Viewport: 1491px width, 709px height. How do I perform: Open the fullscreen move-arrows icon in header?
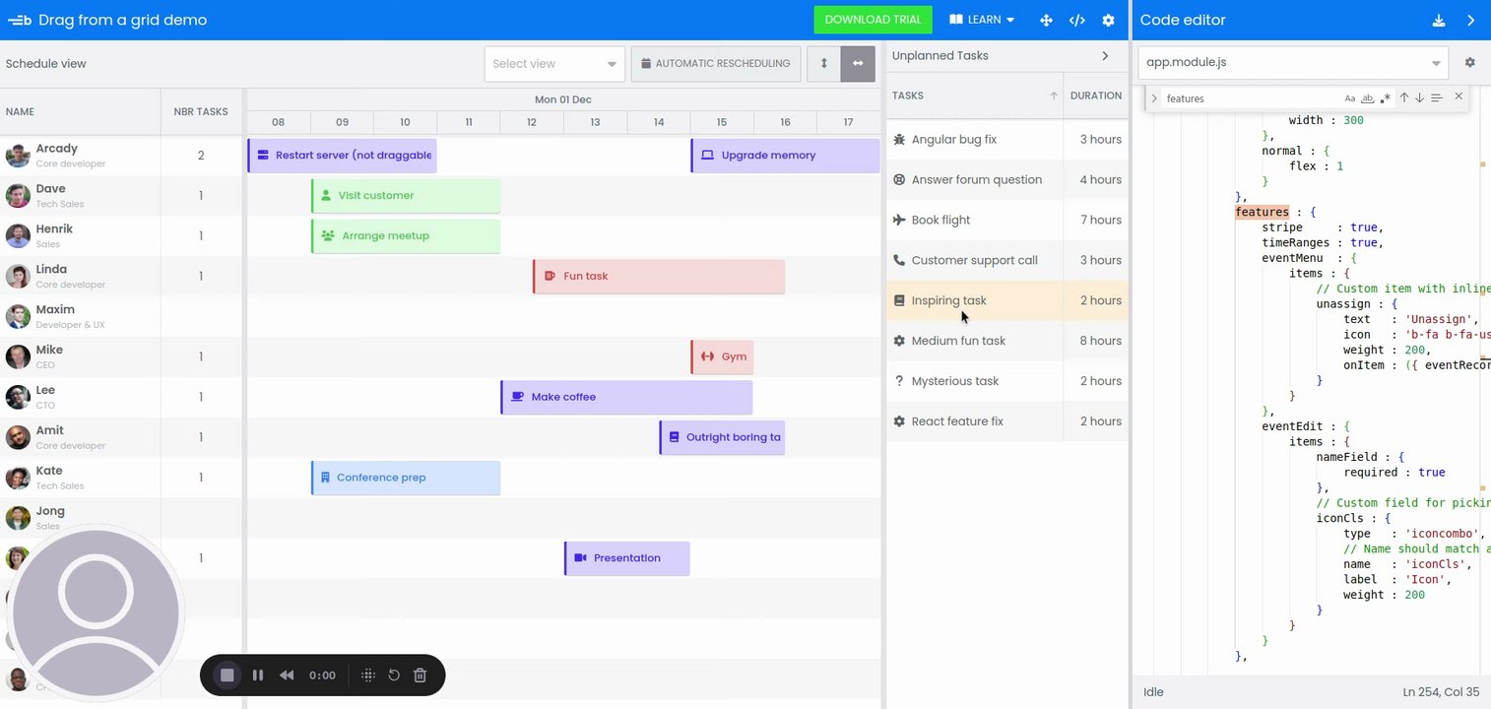pos(1046,20)
